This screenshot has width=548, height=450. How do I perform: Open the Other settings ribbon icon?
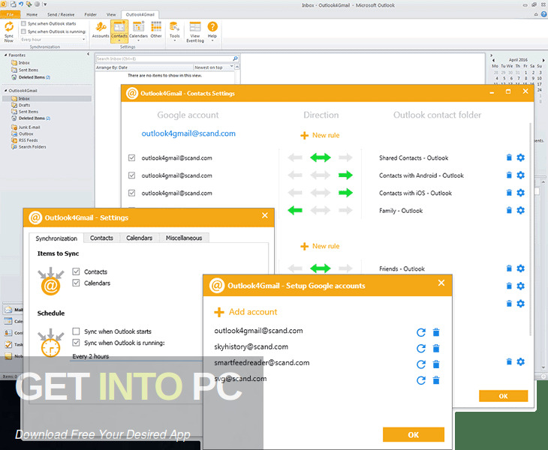point(156,30)
